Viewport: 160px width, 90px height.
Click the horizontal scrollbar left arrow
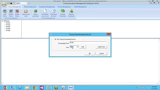[x=2, y=83]
